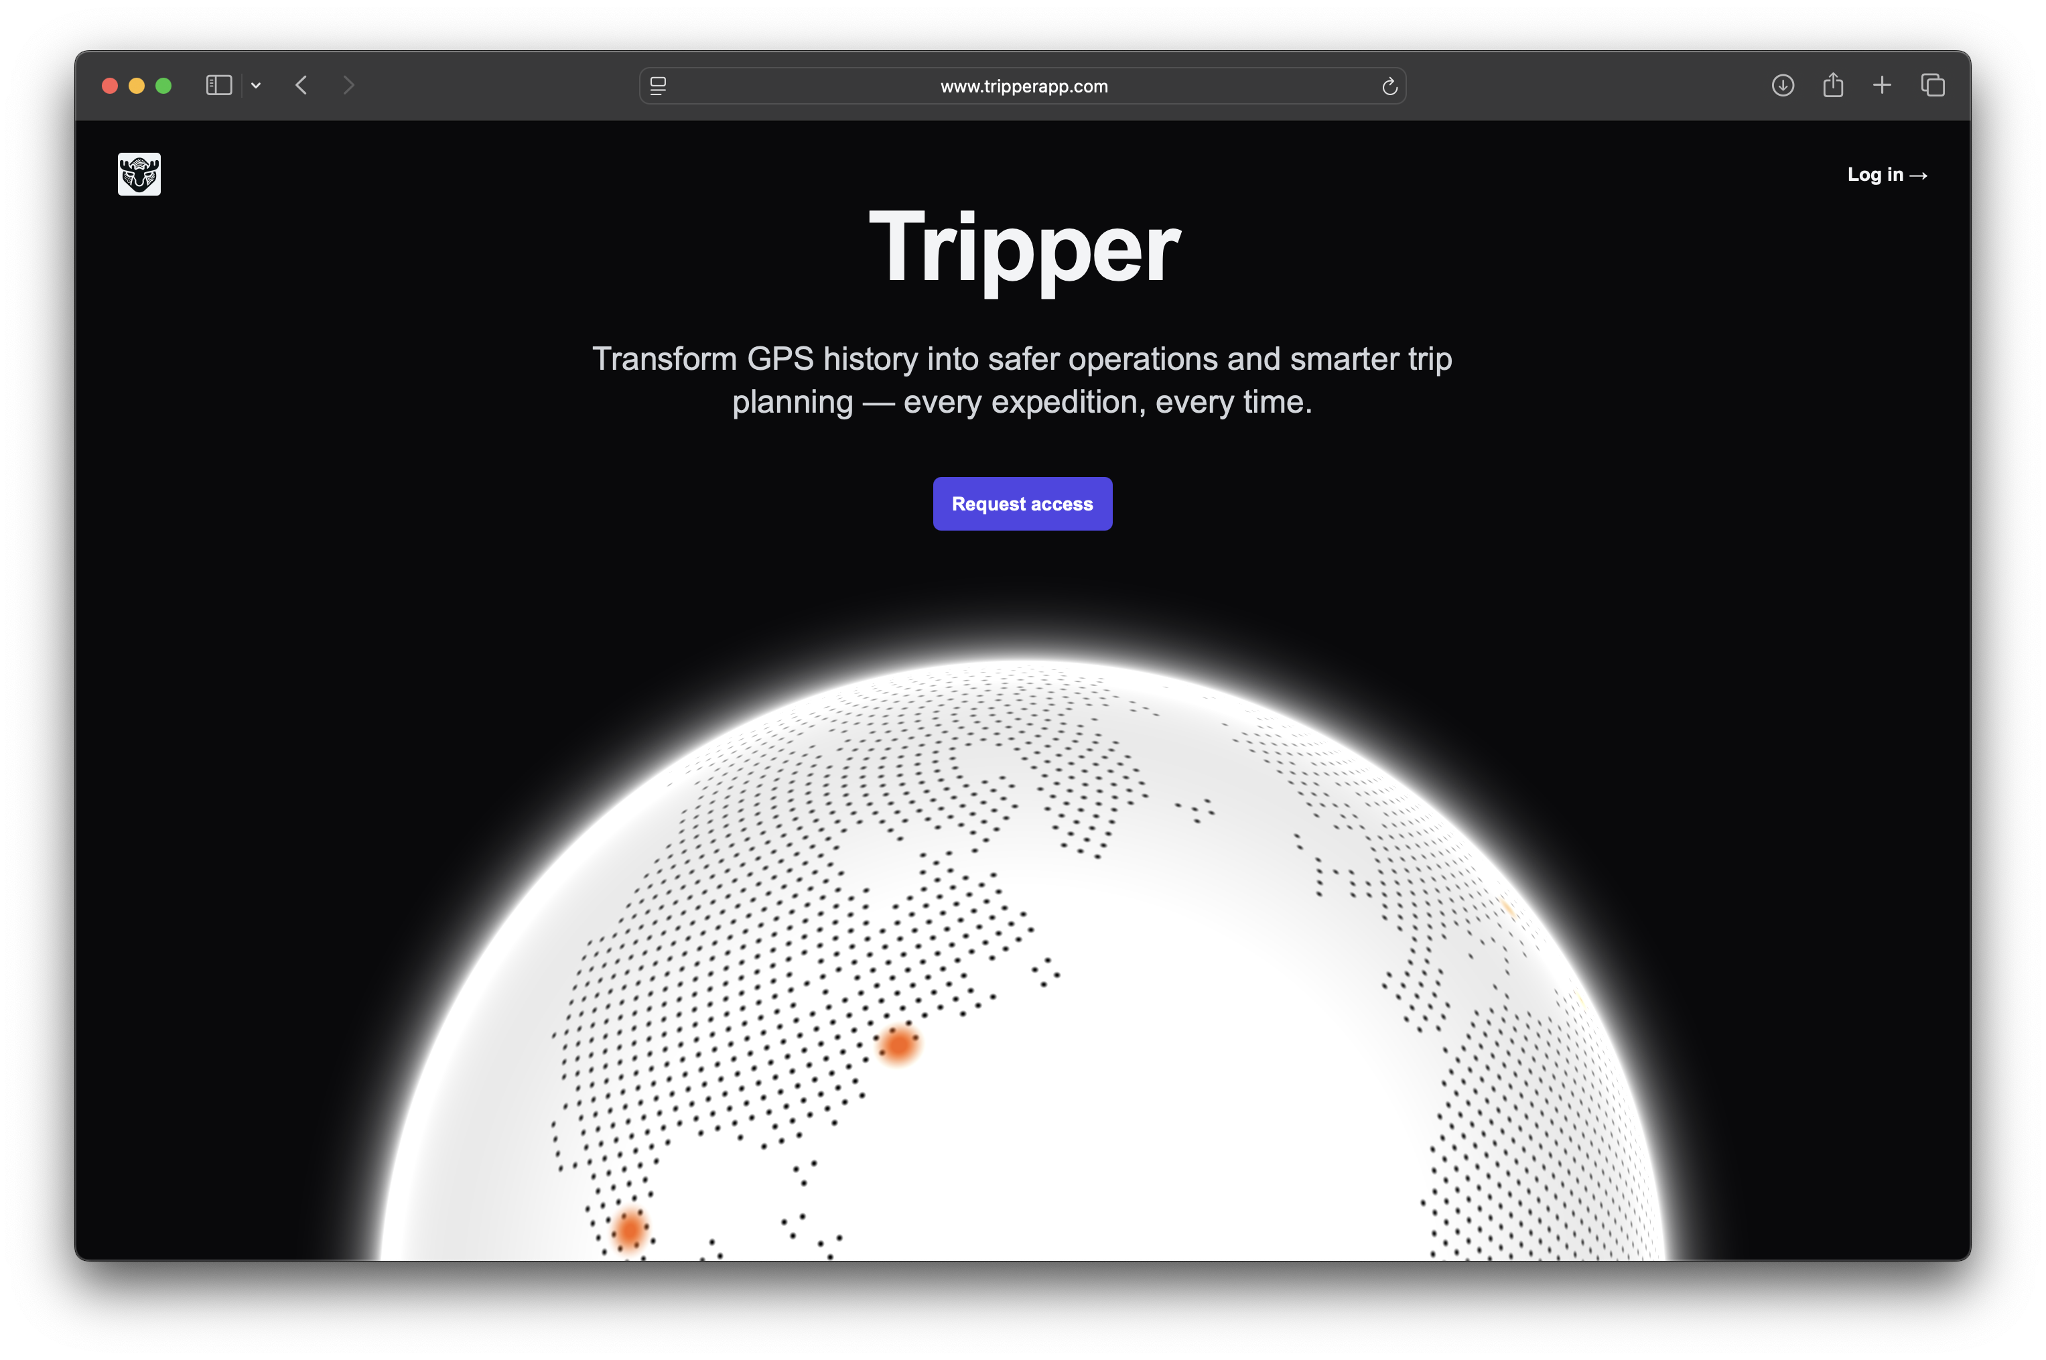The width and height of the screenshot is (2046, 1360).
Task: Toggle the Safari sidebar
Action: 218,85
